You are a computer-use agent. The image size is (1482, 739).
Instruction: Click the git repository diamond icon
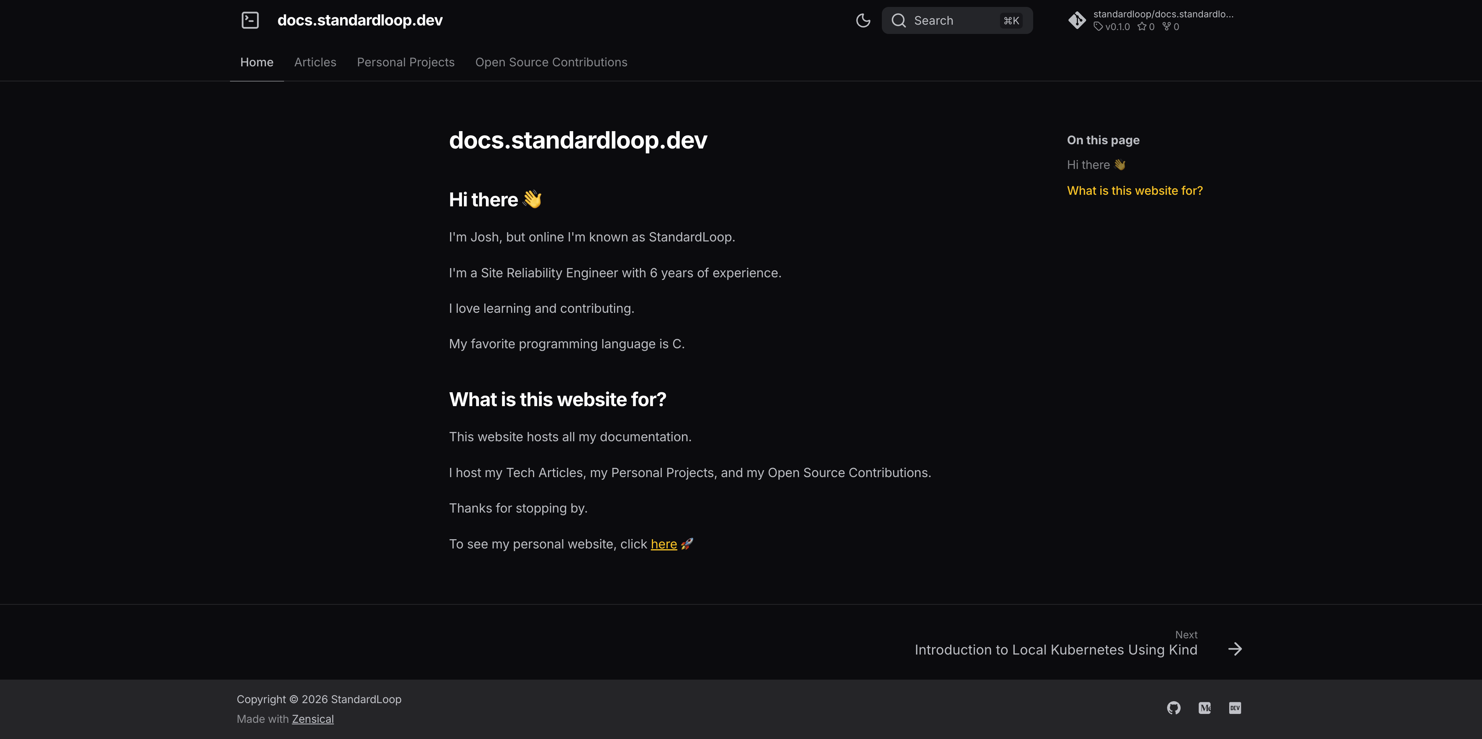(x=1077, y=20)
